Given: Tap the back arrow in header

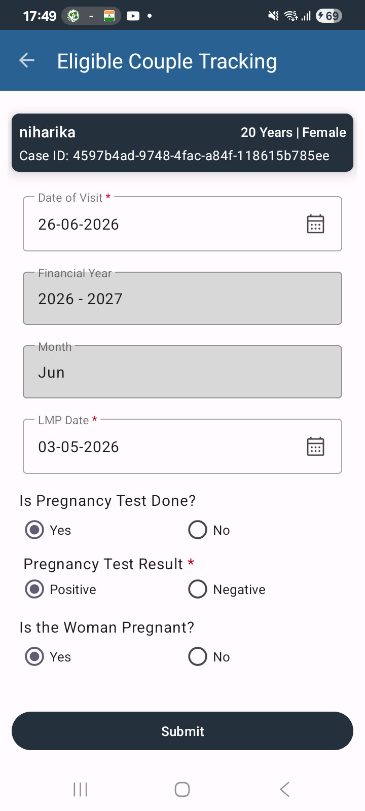Looking at the screenshot, I should tap(27, 61).
